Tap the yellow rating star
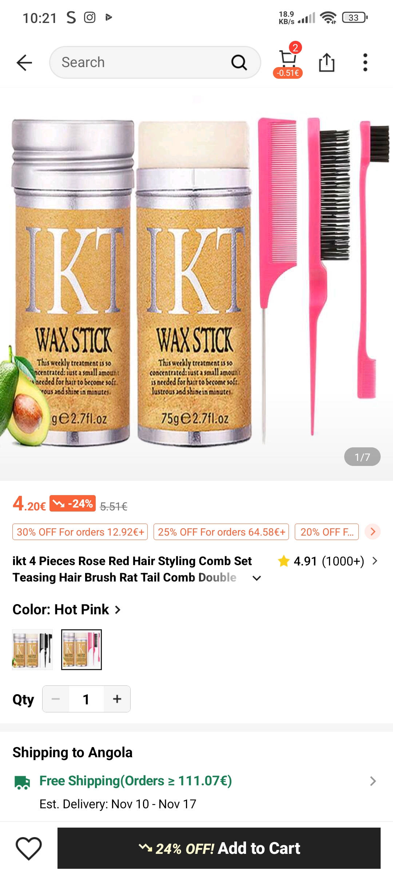393x875 pixels. tap(283, 561)
